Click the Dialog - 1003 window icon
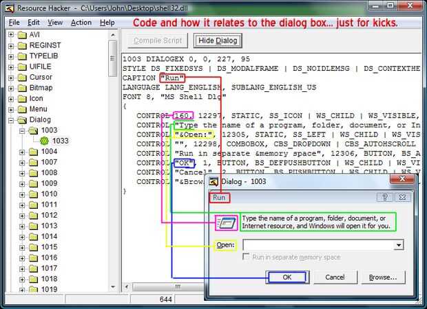427x309 pixels. pos(213,182)
